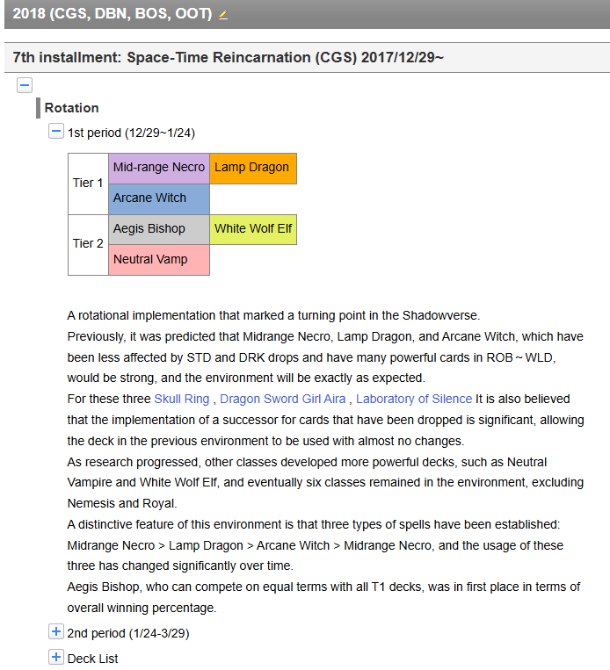Click the edit pencil icon beside 2018 heading
Viewport: 610px width, 670px height.
point(223,15)
